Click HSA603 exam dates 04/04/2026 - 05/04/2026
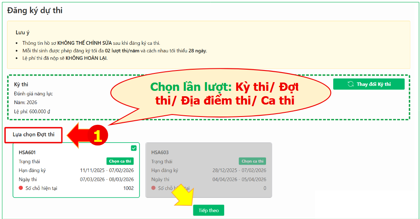 tap(239, 180)
